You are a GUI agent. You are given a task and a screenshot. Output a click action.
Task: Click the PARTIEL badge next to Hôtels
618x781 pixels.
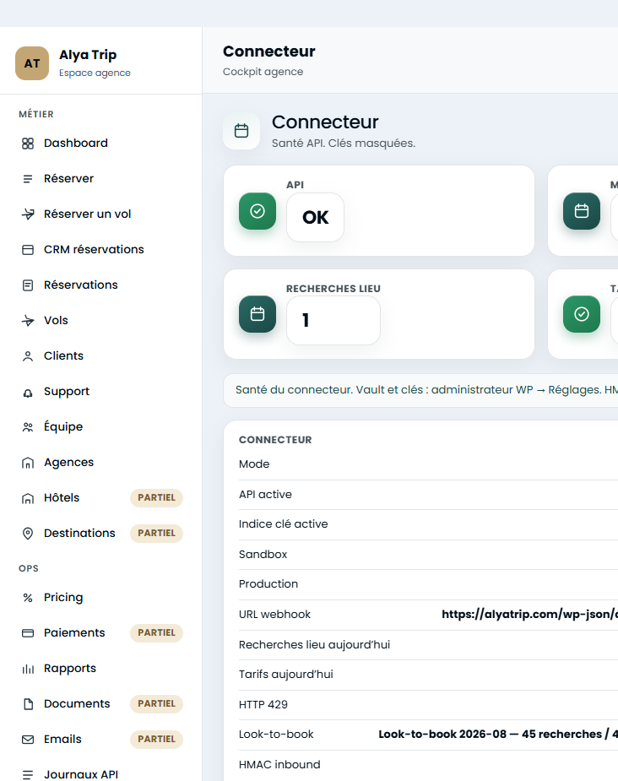click(x=156, y=498)
